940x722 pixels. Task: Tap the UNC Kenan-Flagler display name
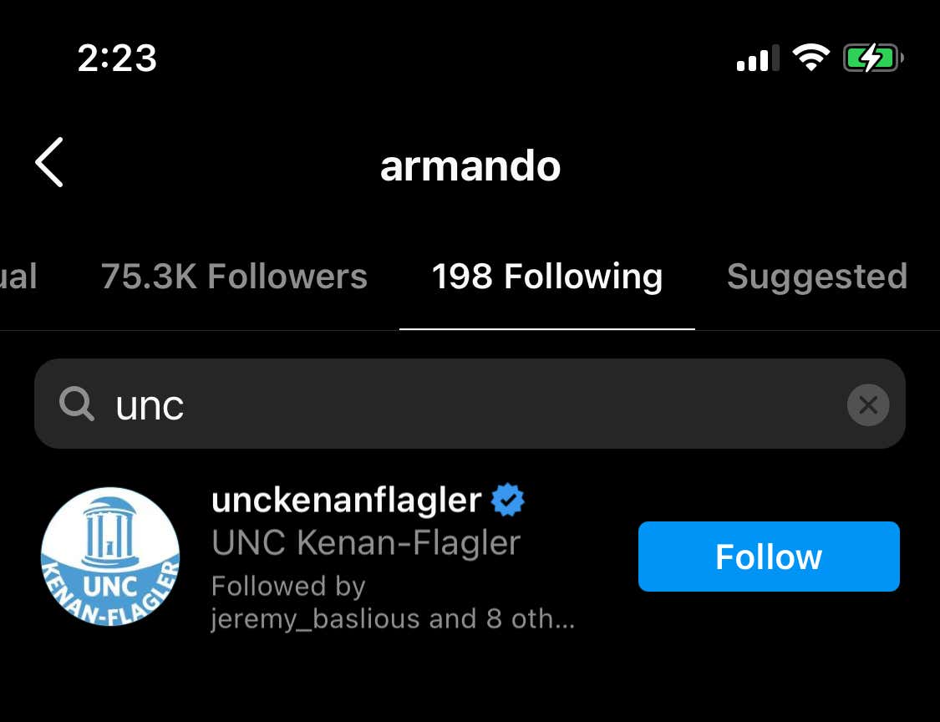[x=366, y=542]
